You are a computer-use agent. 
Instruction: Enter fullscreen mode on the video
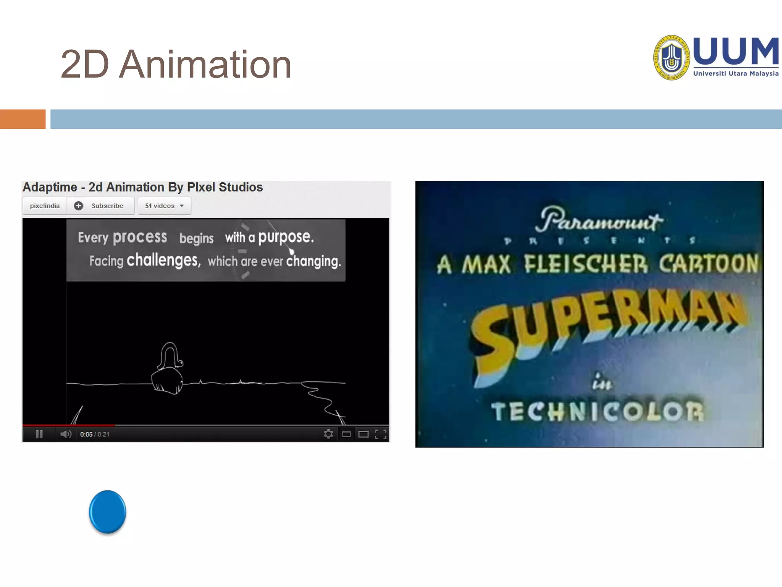(381, 434)
